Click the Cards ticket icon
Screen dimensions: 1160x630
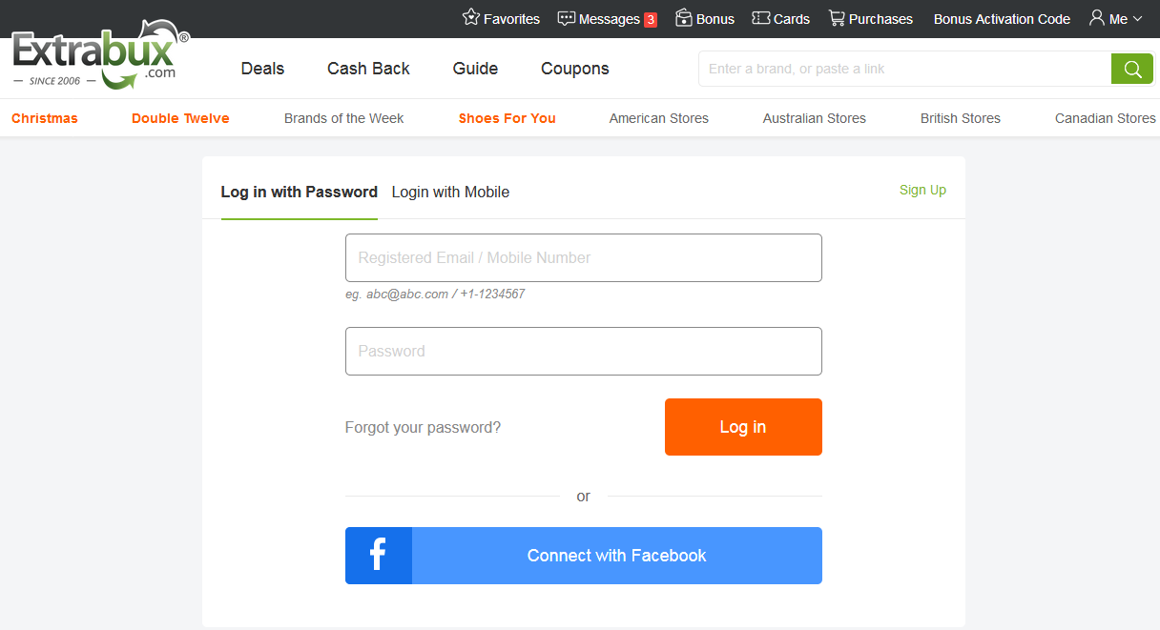point(760,18)
